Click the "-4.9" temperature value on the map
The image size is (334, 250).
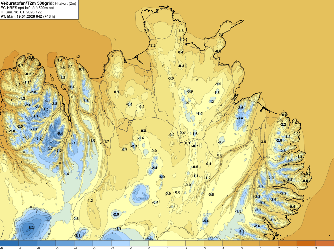pos(162,177)
